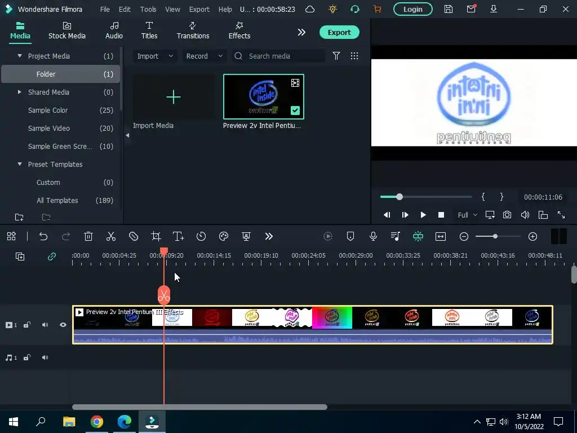Screen dimensions: 577x433
Task: Open the headset support icon
Action: tap(355, 9)
